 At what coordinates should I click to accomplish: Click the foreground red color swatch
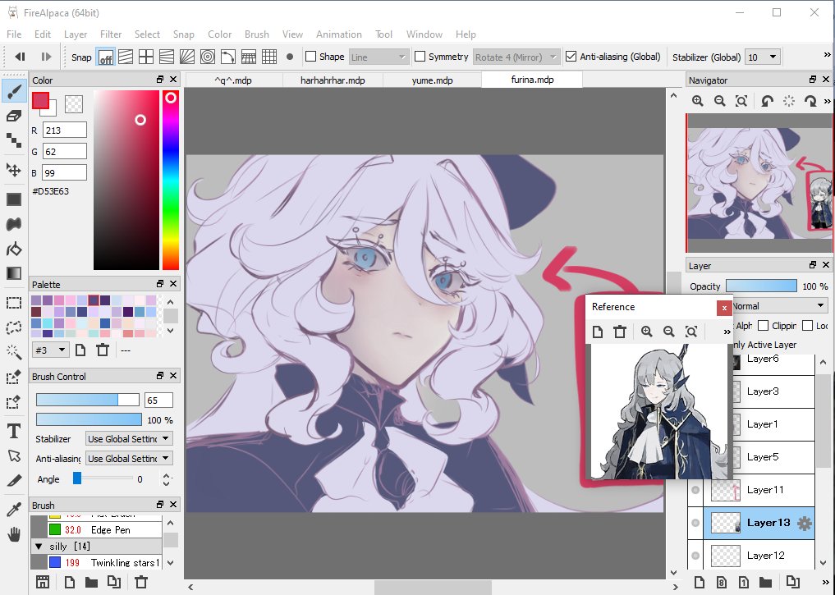[40, 101]
